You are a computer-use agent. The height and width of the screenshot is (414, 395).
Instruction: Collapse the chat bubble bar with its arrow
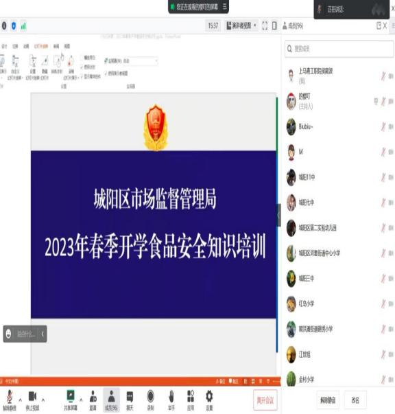43,334
